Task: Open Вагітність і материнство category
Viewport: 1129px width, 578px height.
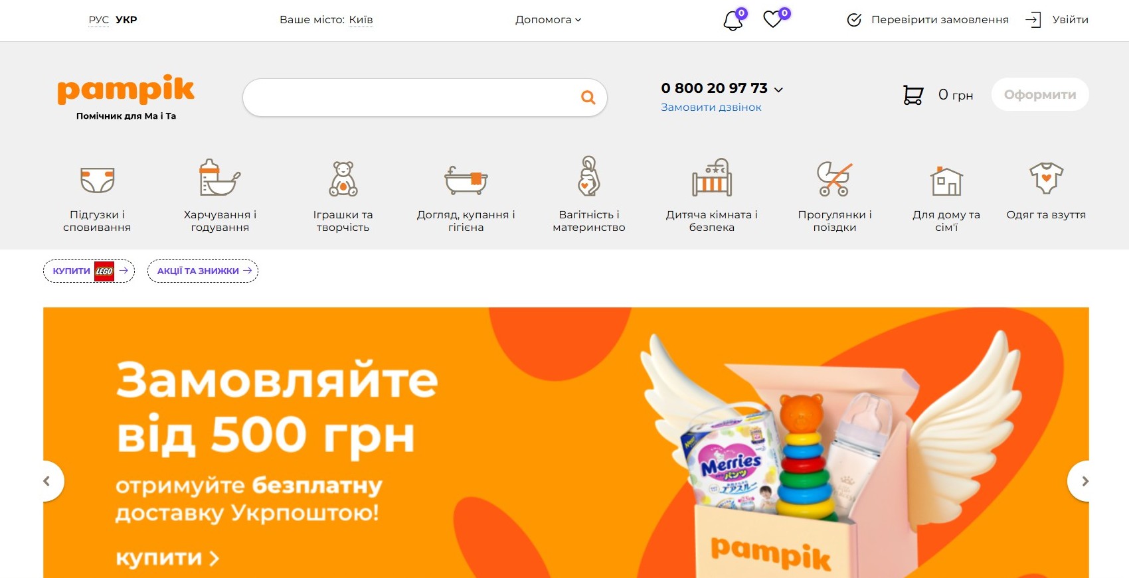Action: click(x=589, y=221)
